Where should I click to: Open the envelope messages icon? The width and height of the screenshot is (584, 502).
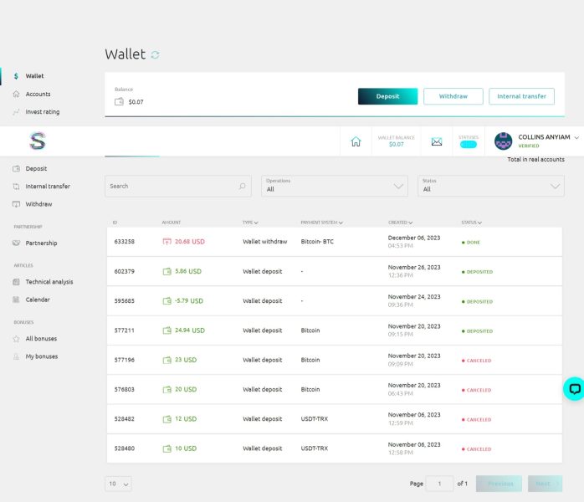(437, 141)
